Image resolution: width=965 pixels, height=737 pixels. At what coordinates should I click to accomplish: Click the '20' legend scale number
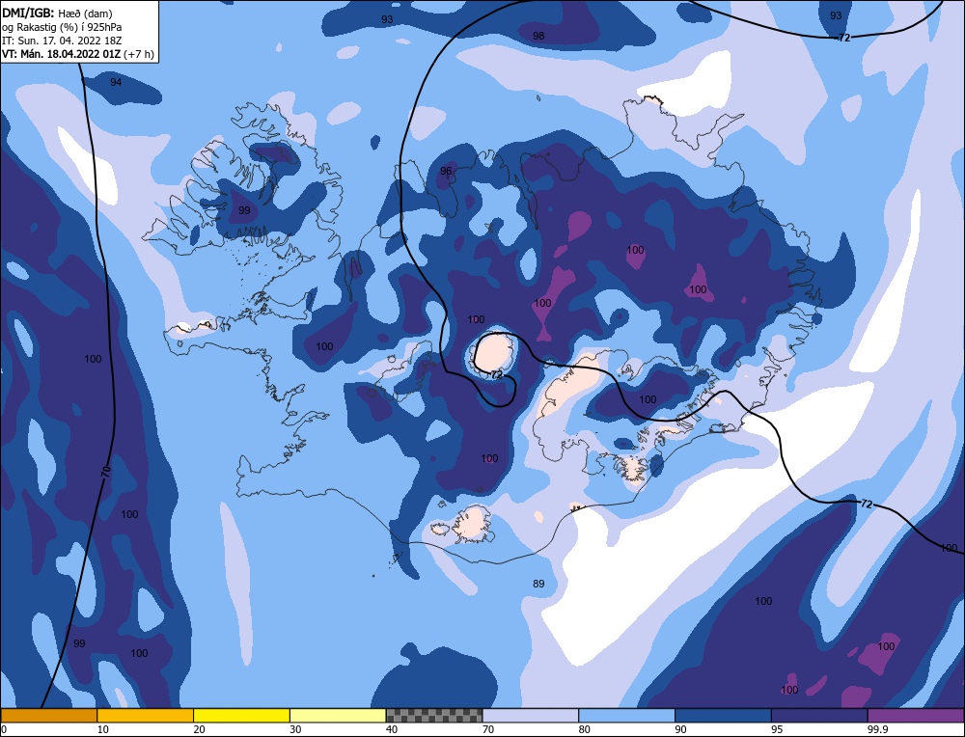(200, 729)
